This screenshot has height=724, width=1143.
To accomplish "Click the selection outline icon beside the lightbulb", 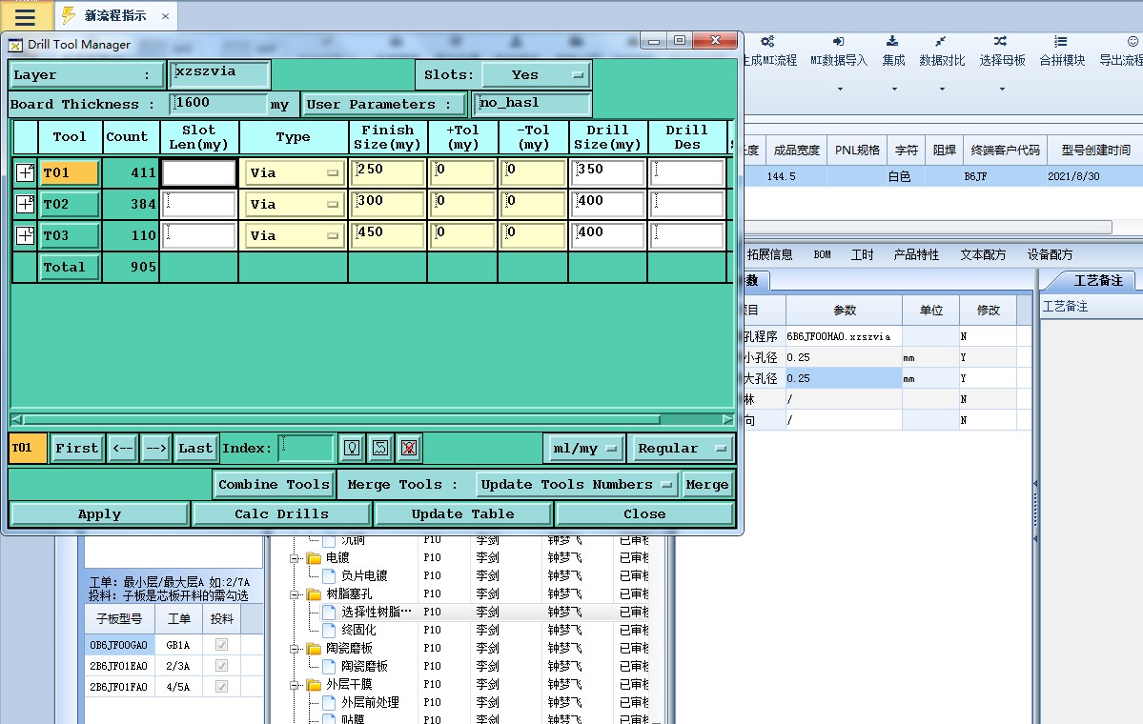I will (380, 448).
